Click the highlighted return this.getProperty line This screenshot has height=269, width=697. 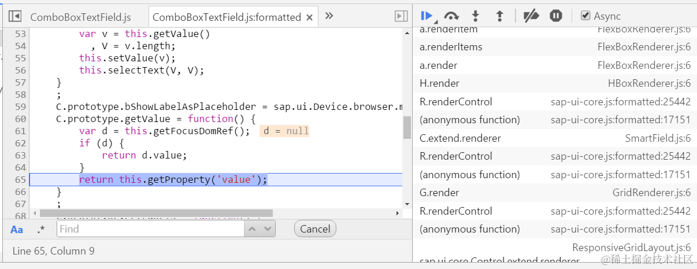point(173,179)
